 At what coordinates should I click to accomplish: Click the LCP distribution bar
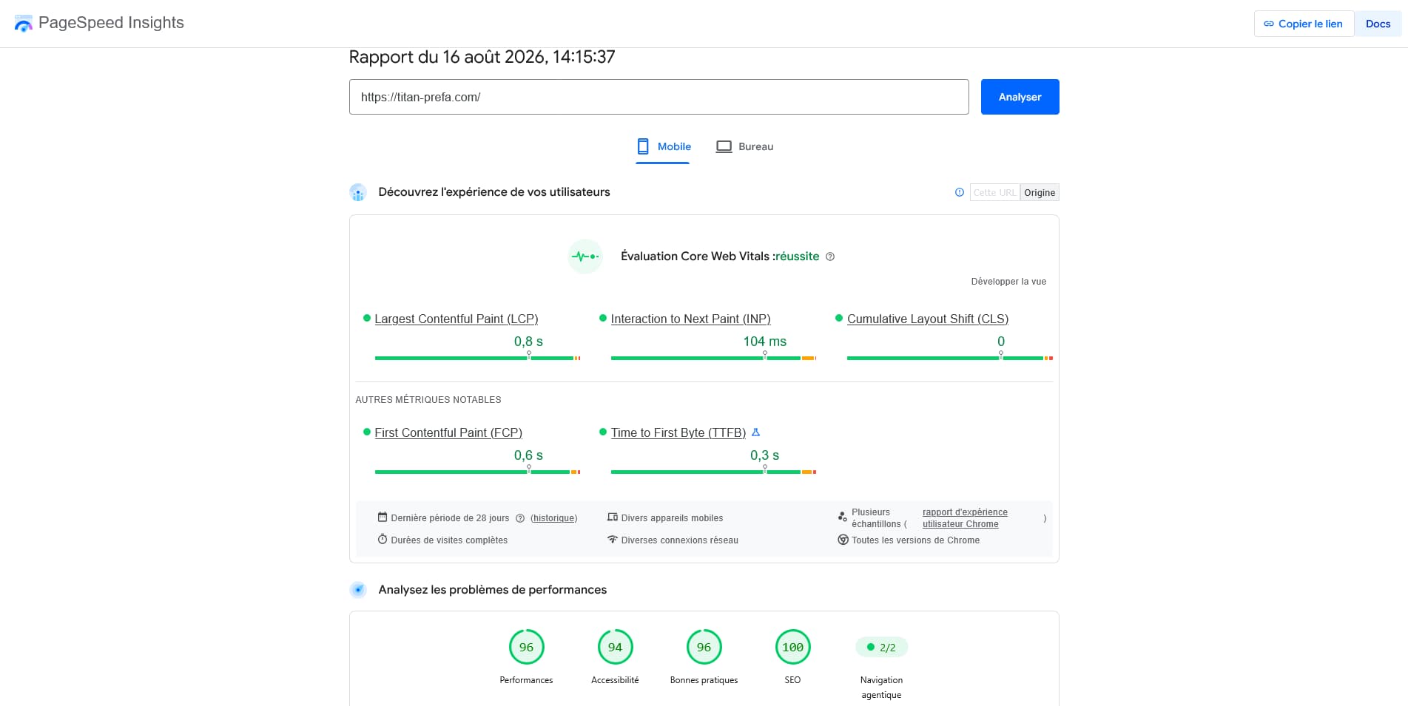click(x=477, y=358)
